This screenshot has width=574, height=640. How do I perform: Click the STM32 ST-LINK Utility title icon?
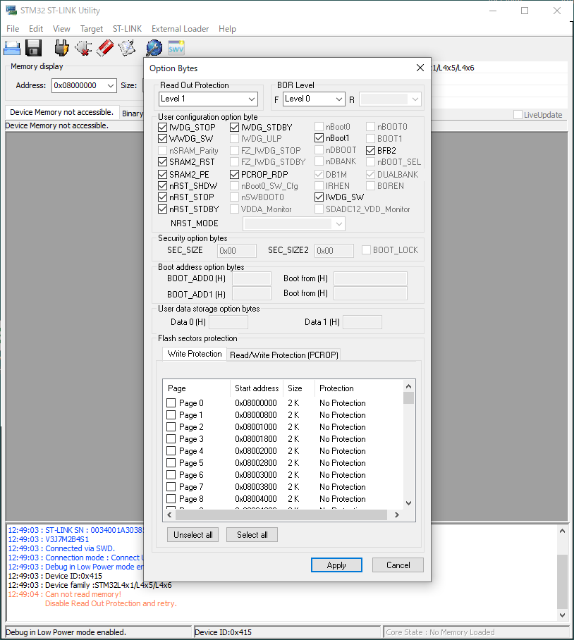click(11, 10)
